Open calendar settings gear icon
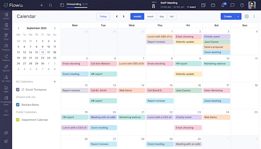The image size is (261, 149). 247,16
